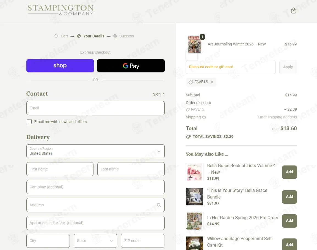Click the item quantity badge showing 1

(x=202, y=37)
